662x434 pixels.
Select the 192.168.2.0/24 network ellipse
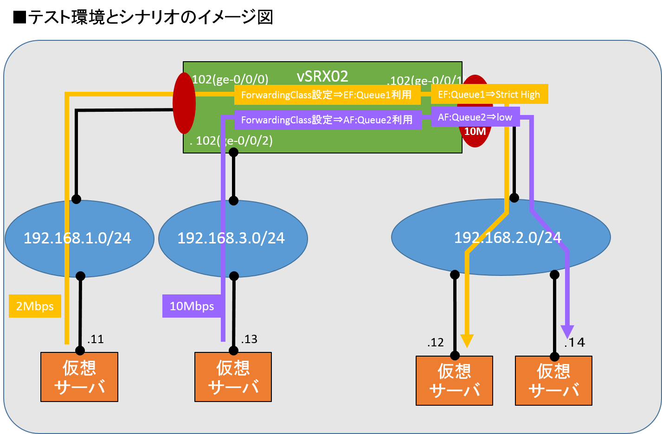501,237
